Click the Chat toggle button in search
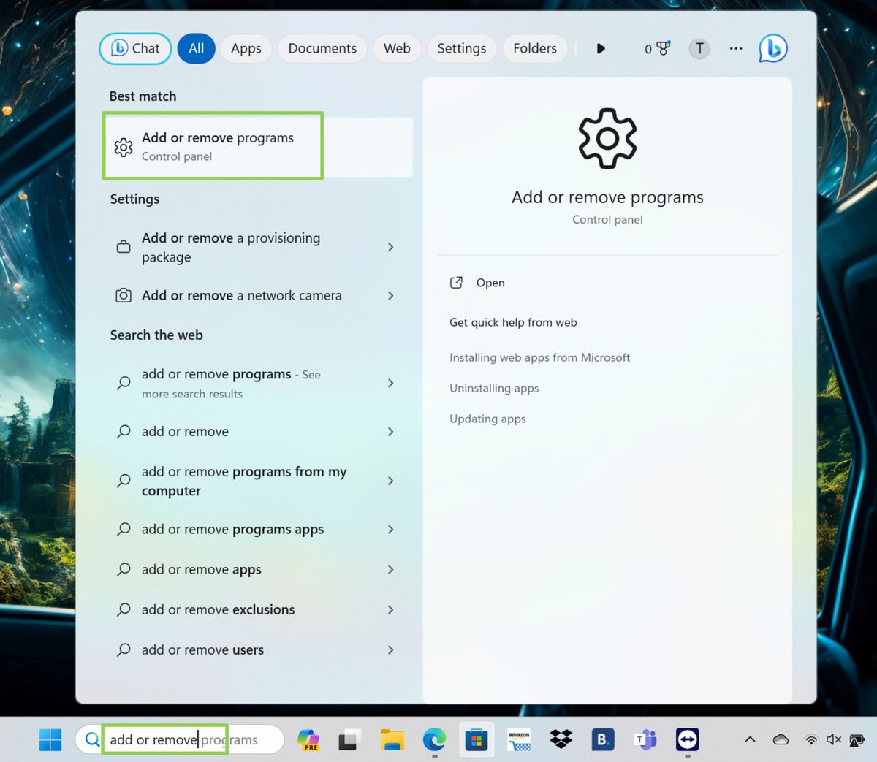 click(134, 48)
